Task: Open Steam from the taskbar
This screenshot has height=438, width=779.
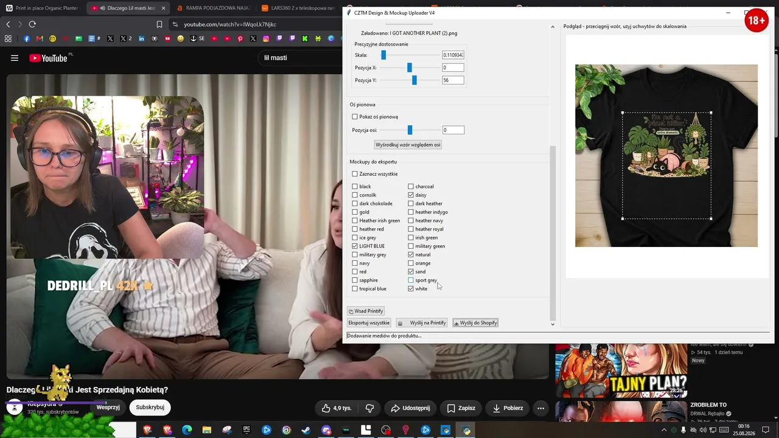Action: click(x=306, y=430)
